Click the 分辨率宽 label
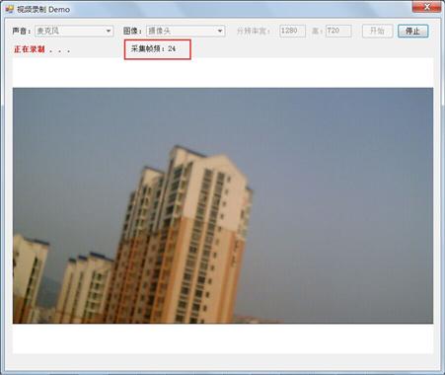The height and width of the screenshot is (375, 445). click(x=254, y=32)
